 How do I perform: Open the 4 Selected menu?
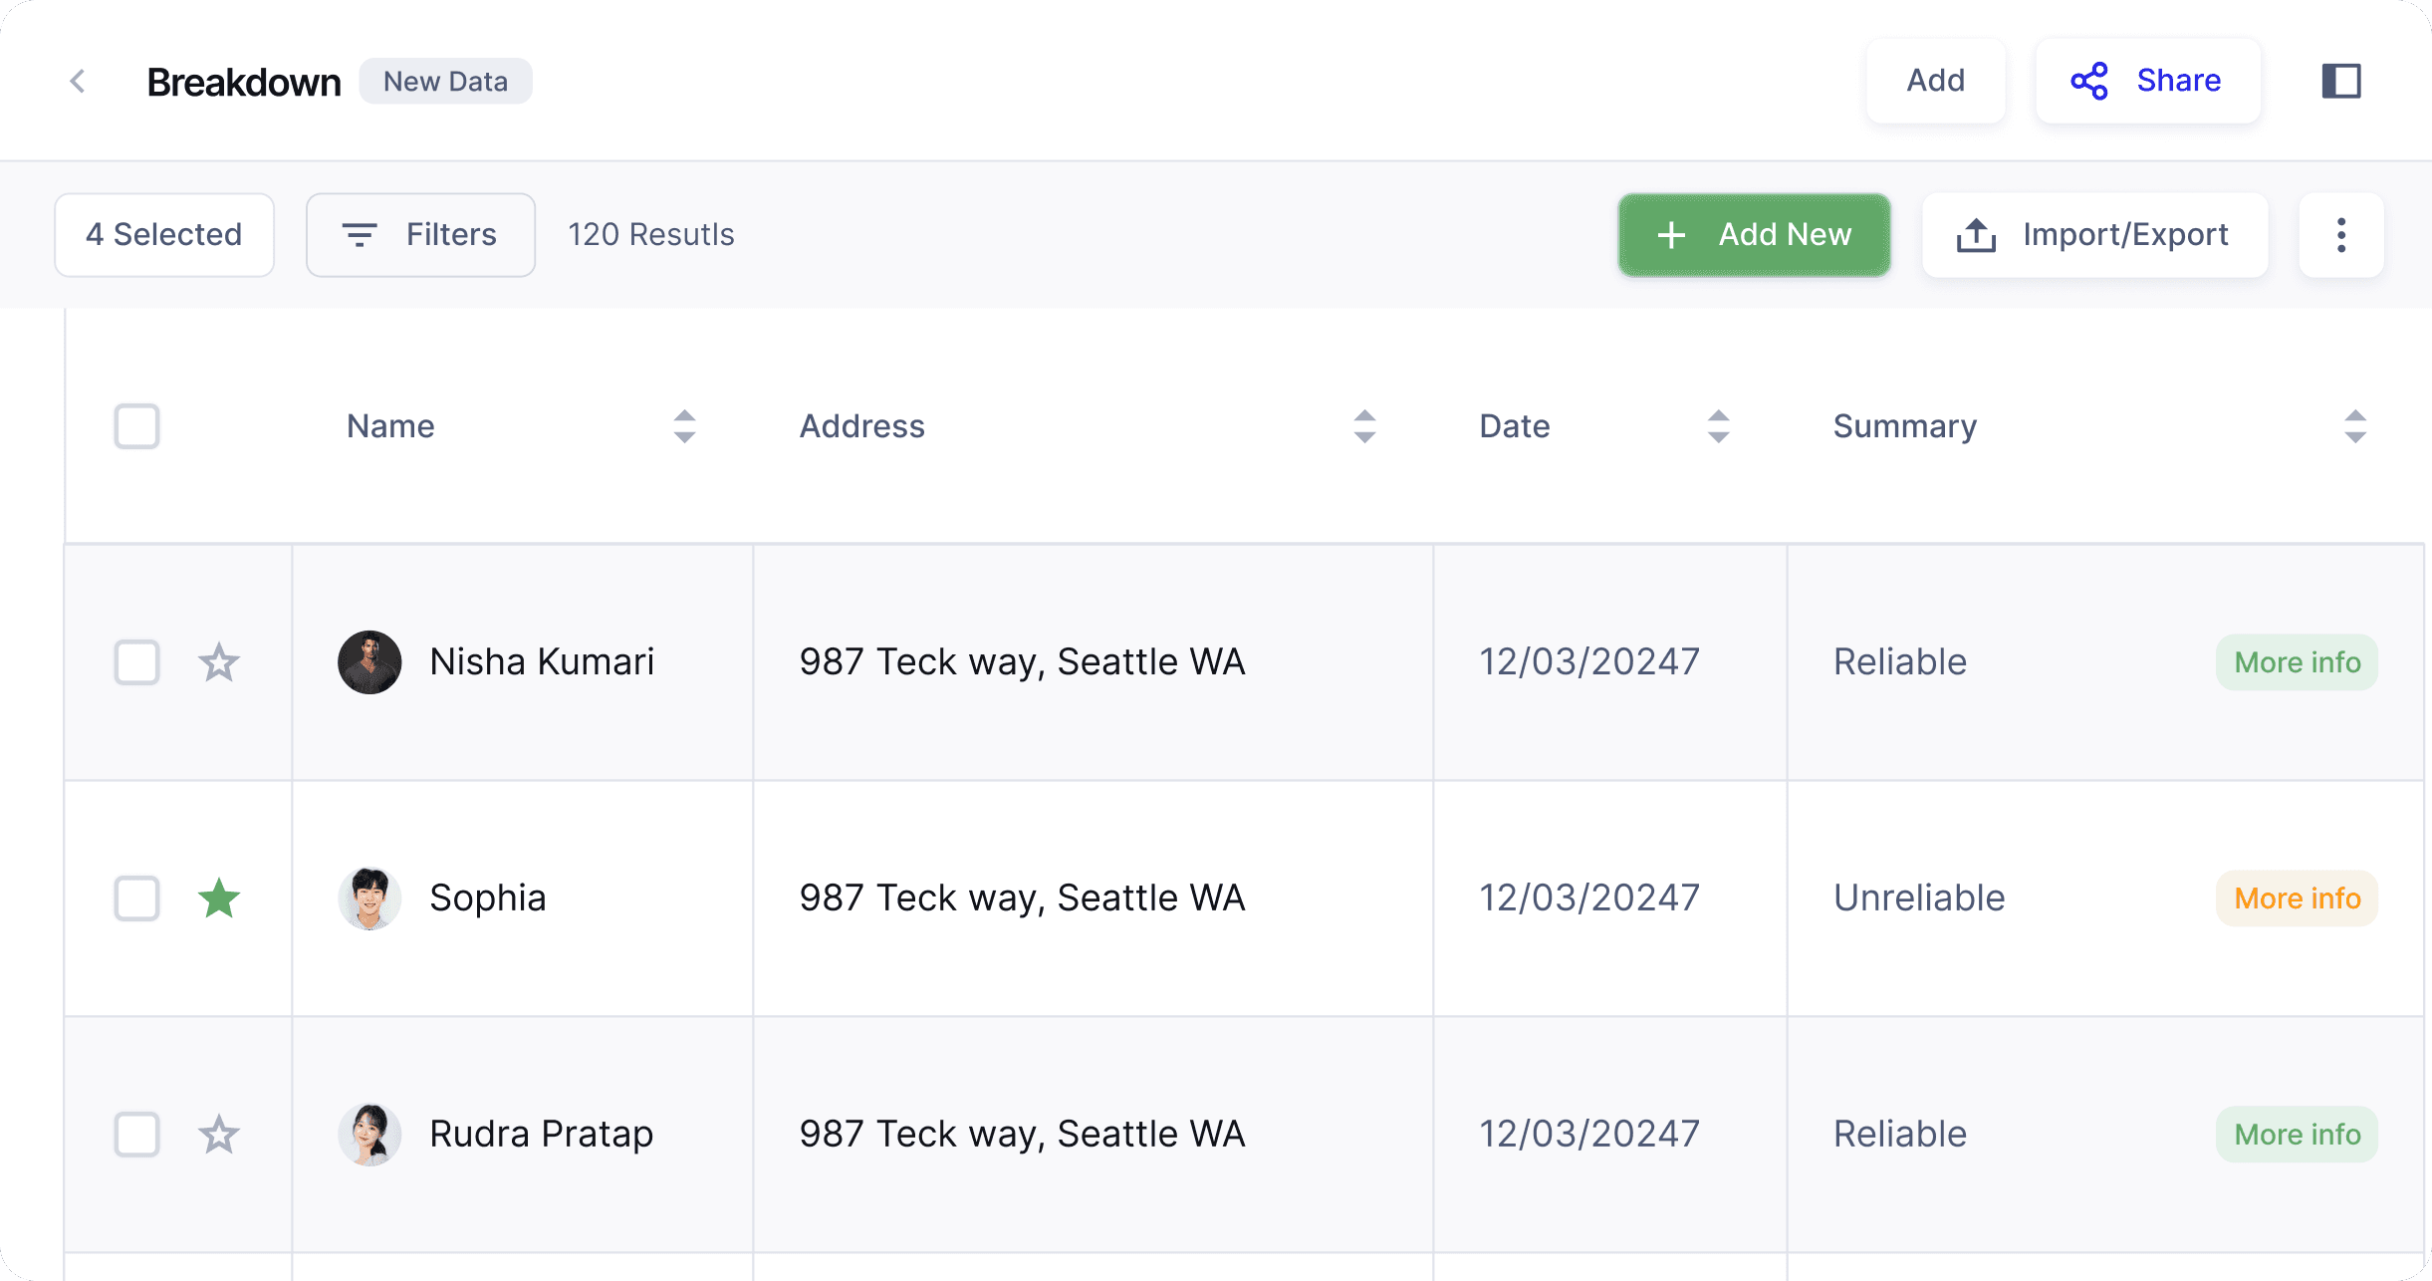click(164, 235)
